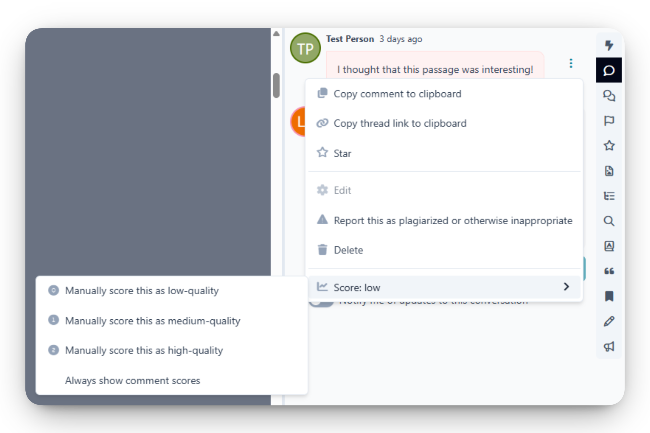The height and width of the screenshot is (433, 650).
Task: Open the single comment bubble panel
Action: [609, 70]
